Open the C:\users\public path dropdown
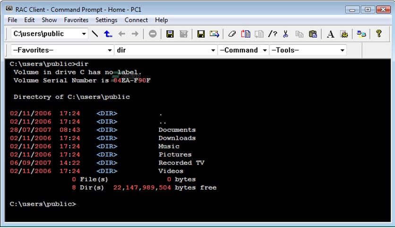Screen dimensions: 395x228 click(x=84, y=33)
